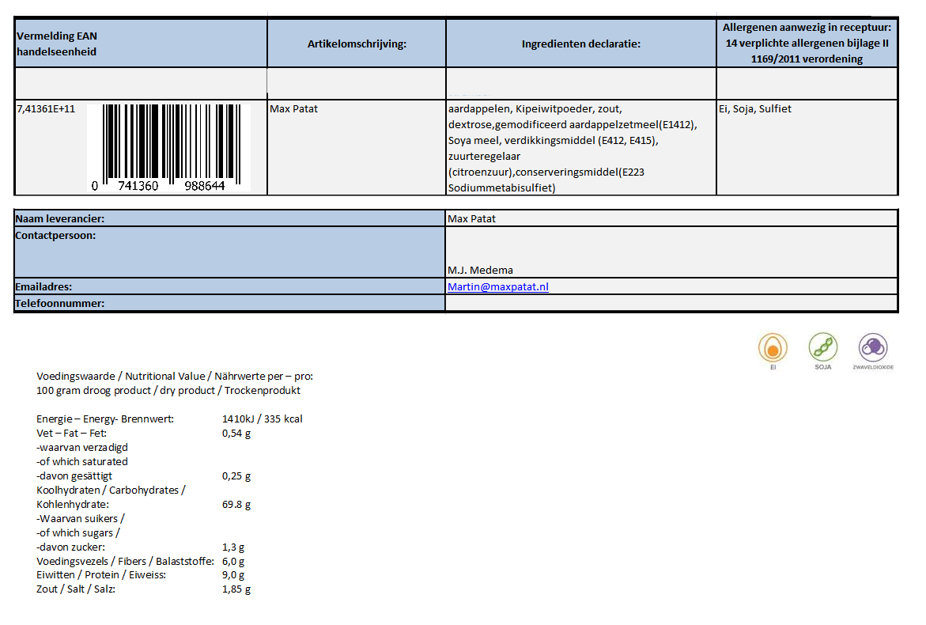Select the "Contactpersoon:" label cell

pos(230,252)
